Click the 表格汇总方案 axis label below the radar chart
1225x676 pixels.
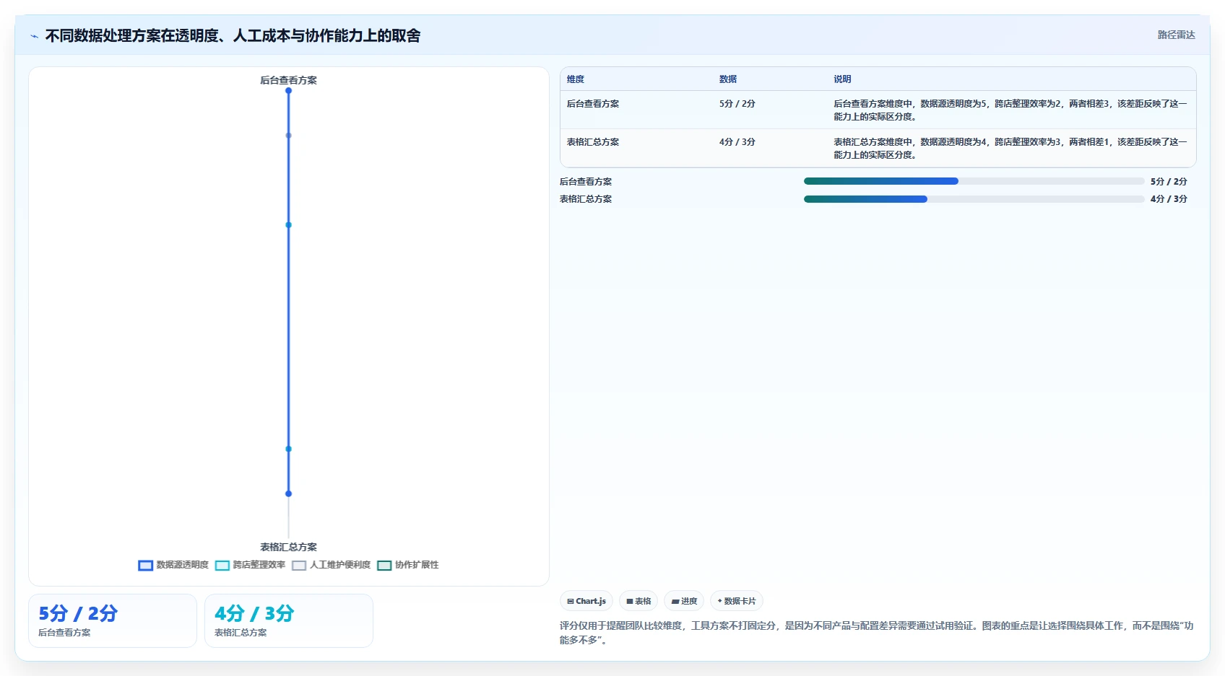pos(288,547)
